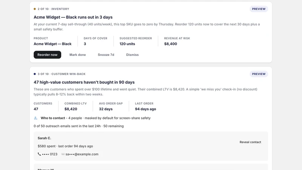The image size is (302, 170).
Task: Click the Suggested reorder 120 units value
Action: (127, 44)
